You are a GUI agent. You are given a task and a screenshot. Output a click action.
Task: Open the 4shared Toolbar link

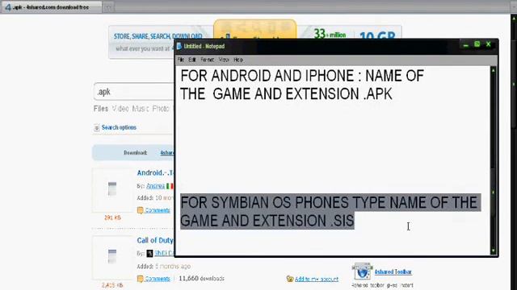pos(393,272)
